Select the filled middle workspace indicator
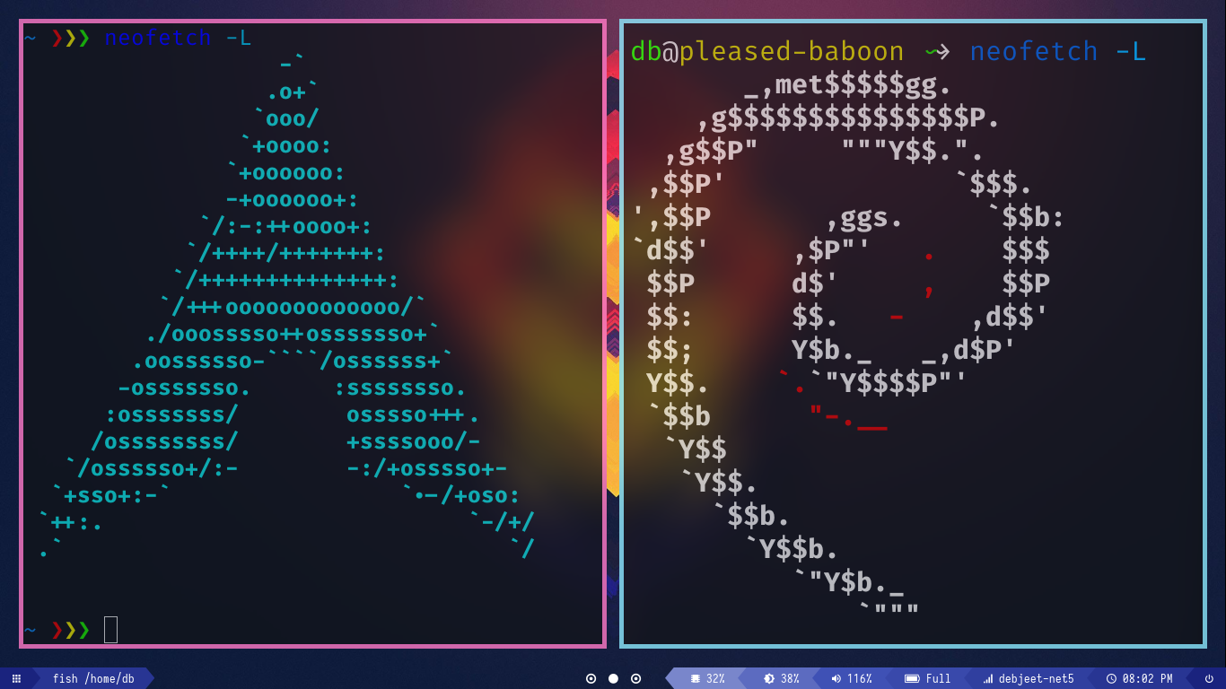 (614, 678)
